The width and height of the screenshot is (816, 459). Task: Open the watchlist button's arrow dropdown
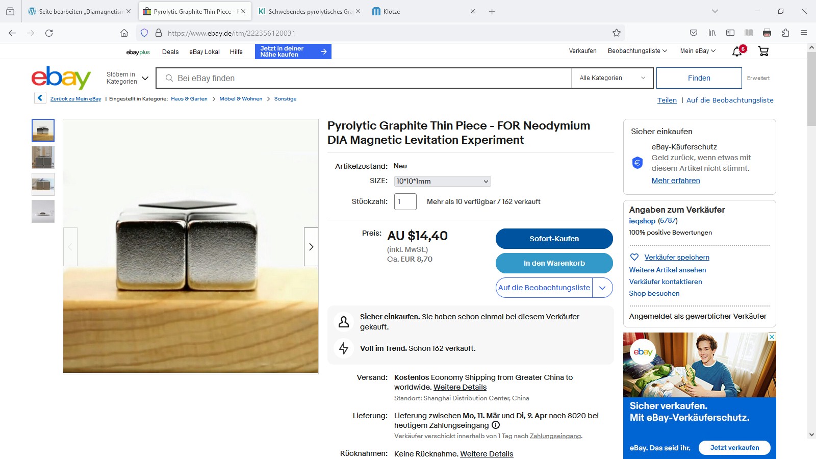pos(602,288)
